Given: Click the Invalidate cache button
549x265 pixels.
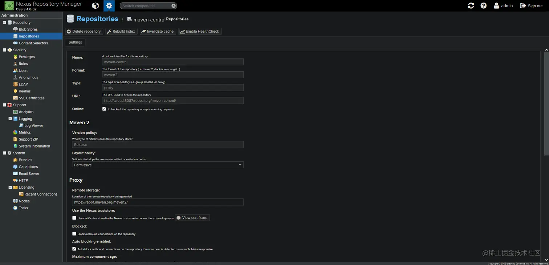Looking at the screenshot, I should click(157, 32).
